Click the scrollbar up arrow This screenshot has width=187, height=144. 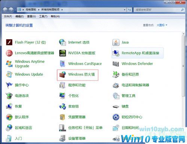point(184,34)
